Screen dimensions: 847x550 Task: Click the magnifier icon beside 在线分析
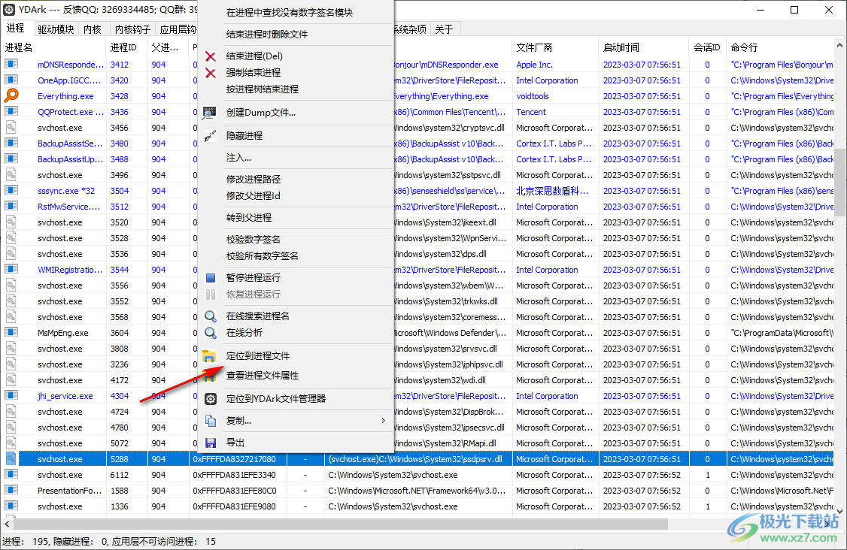(211, 333)
